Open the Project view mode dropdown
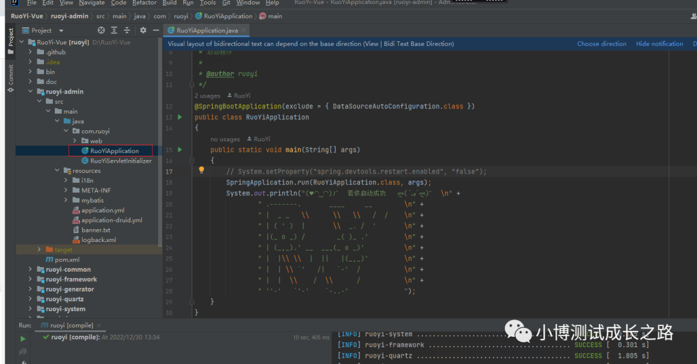This screenshot has height=364, width=697. tap(61, 30)
